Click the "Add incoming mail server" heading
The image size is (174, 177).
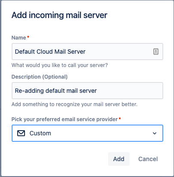[59, 15]
